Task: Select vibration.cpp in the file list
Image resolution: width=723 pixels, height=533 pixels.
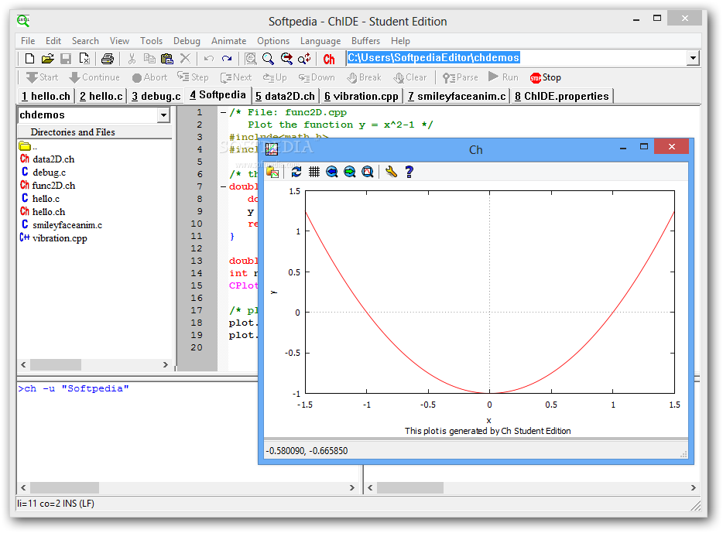Action: point(53,238)
